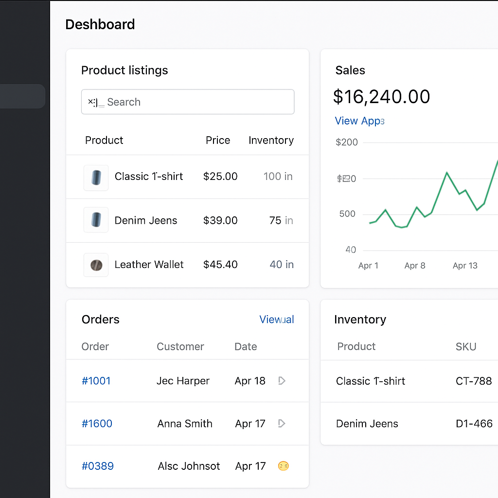Click the Apr 13 label on sales chart
This screenshot has height=498, width=498.
(x=465, y=266)
